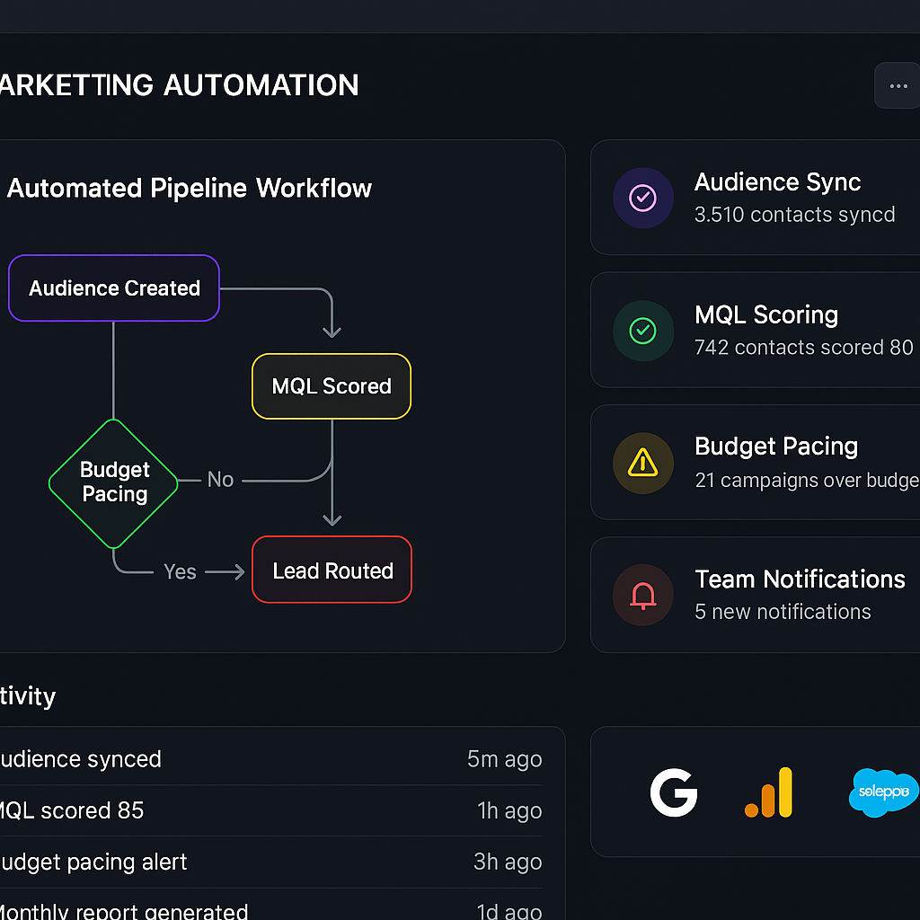Select the Budget Pacing decision diamond
The image size is (920, 920).
coord(114,482)
